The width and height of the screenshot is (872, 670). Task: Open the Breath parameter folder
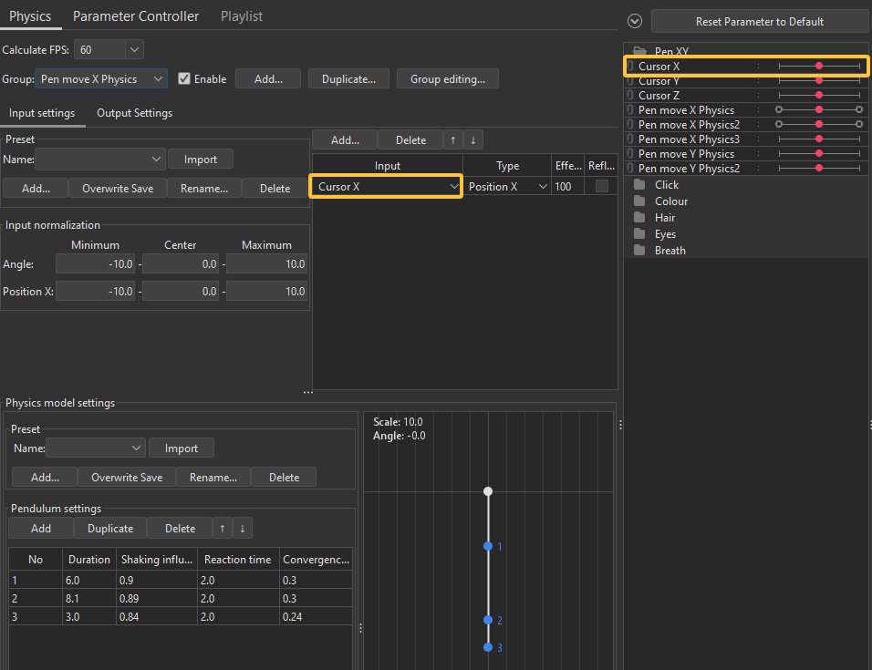coord(670,251)
